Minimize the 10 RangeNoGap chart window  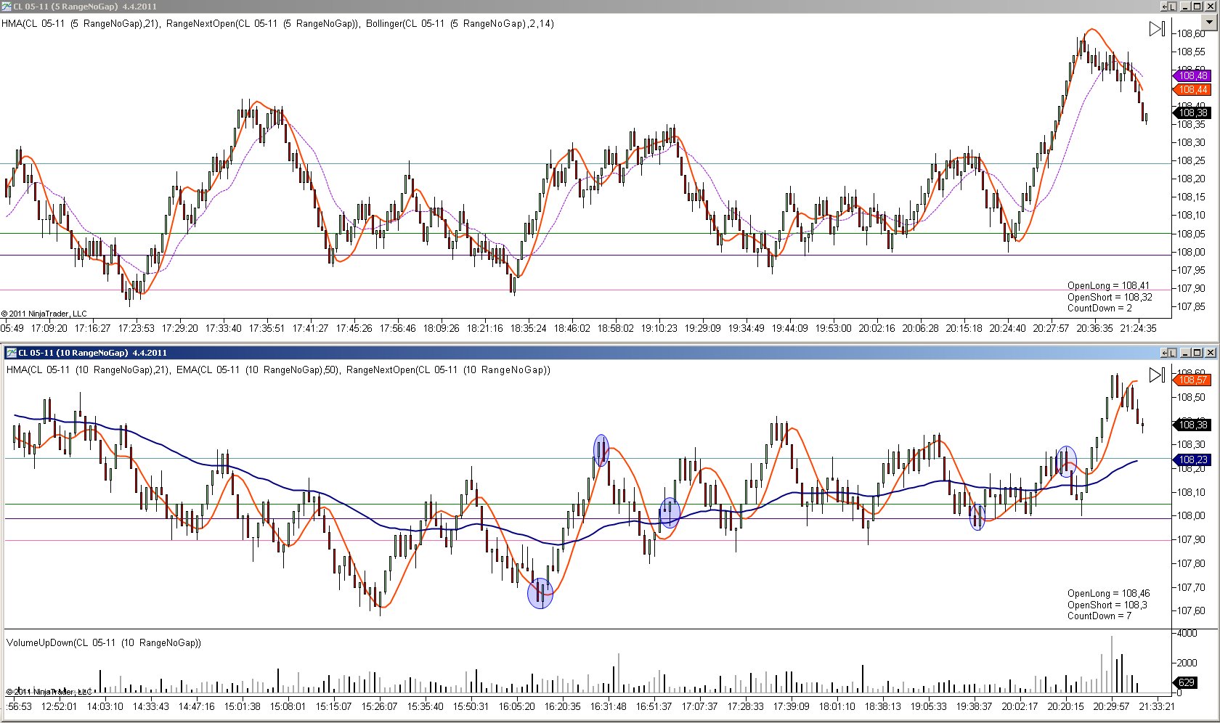pos(1185,353)
